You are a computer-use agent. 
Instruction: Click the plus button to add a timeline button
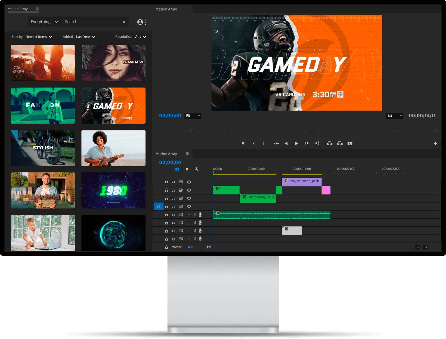tap(435, 143)
